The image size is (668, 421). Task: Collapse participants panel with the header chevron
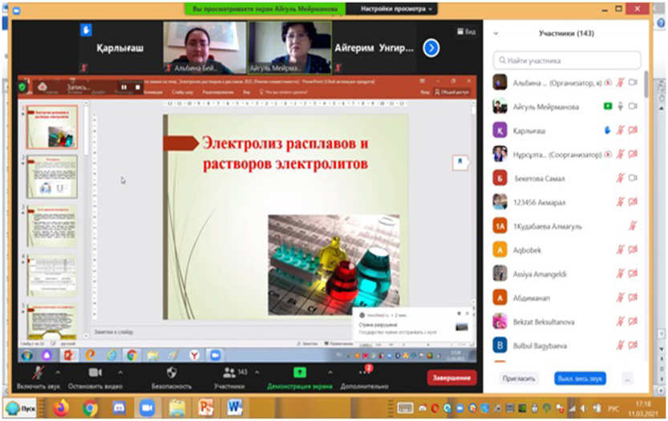pyautogui.click(x=496, y=33)
